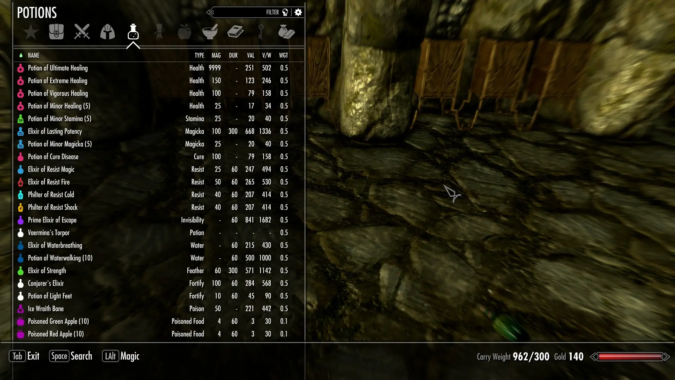Toggle sort by NAME column
The height and width of the screenshot is (380, 675).
click(x=33, y=55)
